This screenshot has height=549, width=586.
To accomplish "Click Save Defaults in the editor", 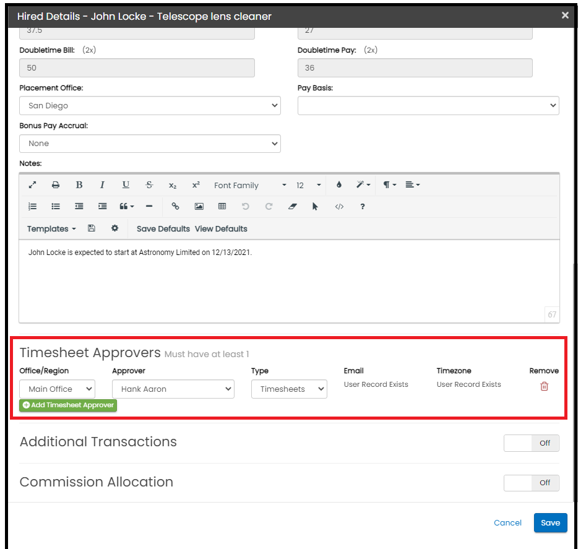I will [163, 229].
